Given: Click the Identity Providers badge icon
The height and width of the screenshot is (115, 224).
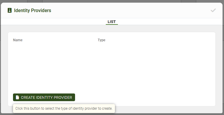Looking at the screenshot, I should click(x=9, y=10).
